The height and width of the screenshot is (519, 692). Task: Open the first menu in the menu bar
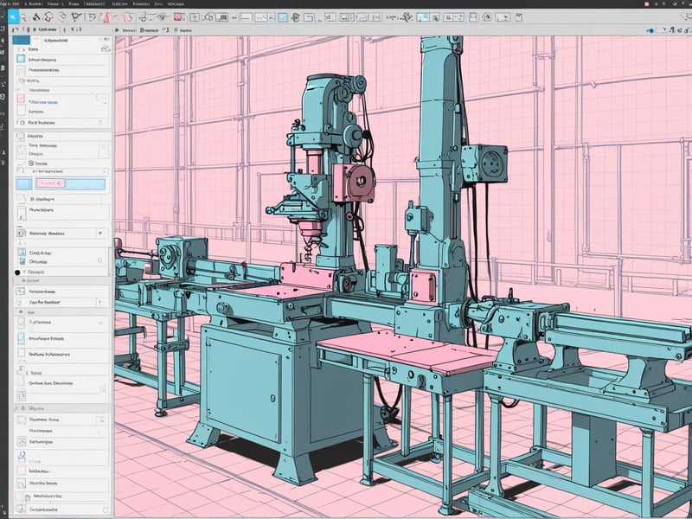[x=5, y=3]
